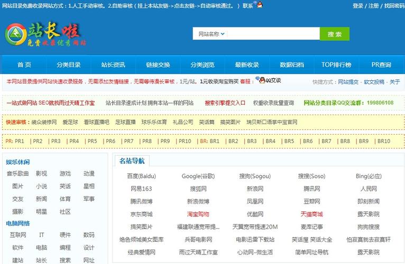The width and height of the screenshot is (405, 264).
Task: Click the 站长啦 site logo
Action: [x=45, y=34]
